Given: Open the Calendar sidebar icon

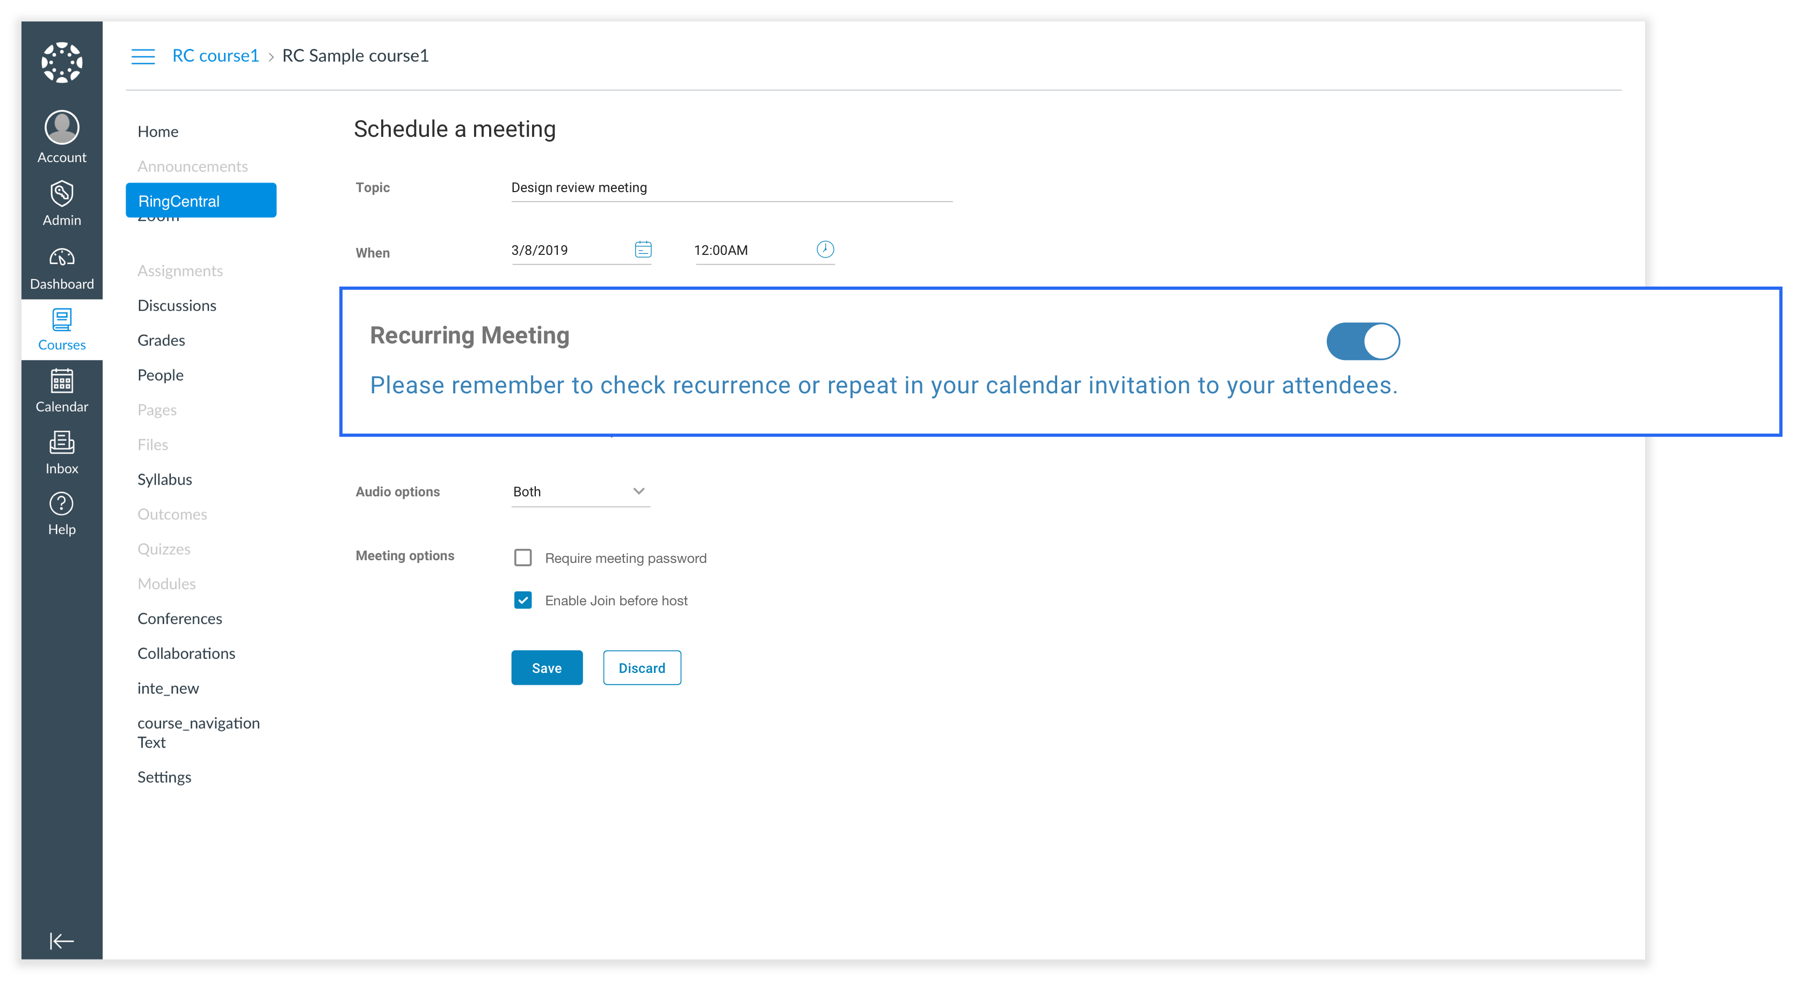Looking at the screenshot, I should 62,382.
